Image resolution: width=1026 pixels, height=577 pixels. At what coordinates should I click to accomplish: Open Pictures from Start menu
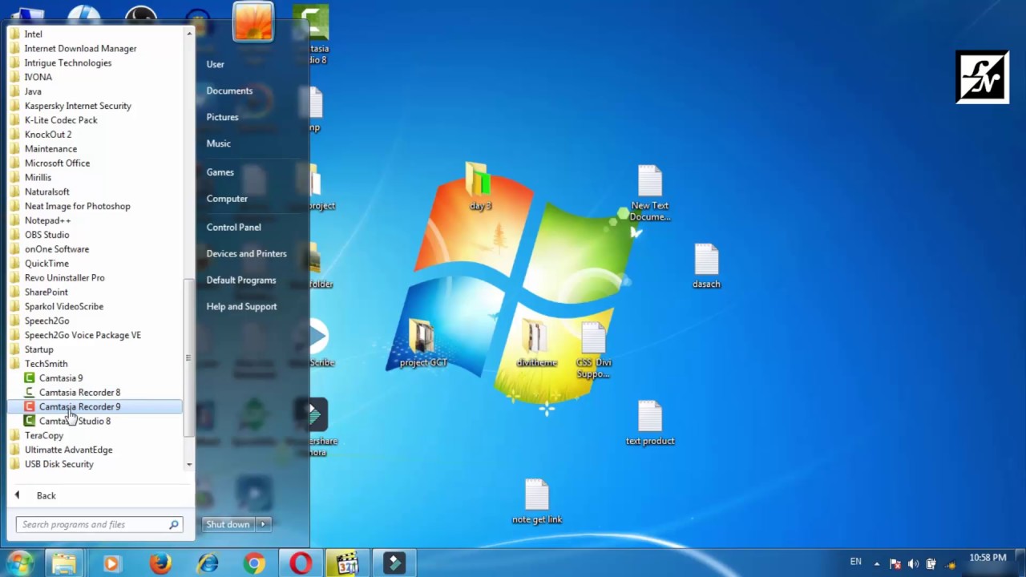(x=222, y=117)
